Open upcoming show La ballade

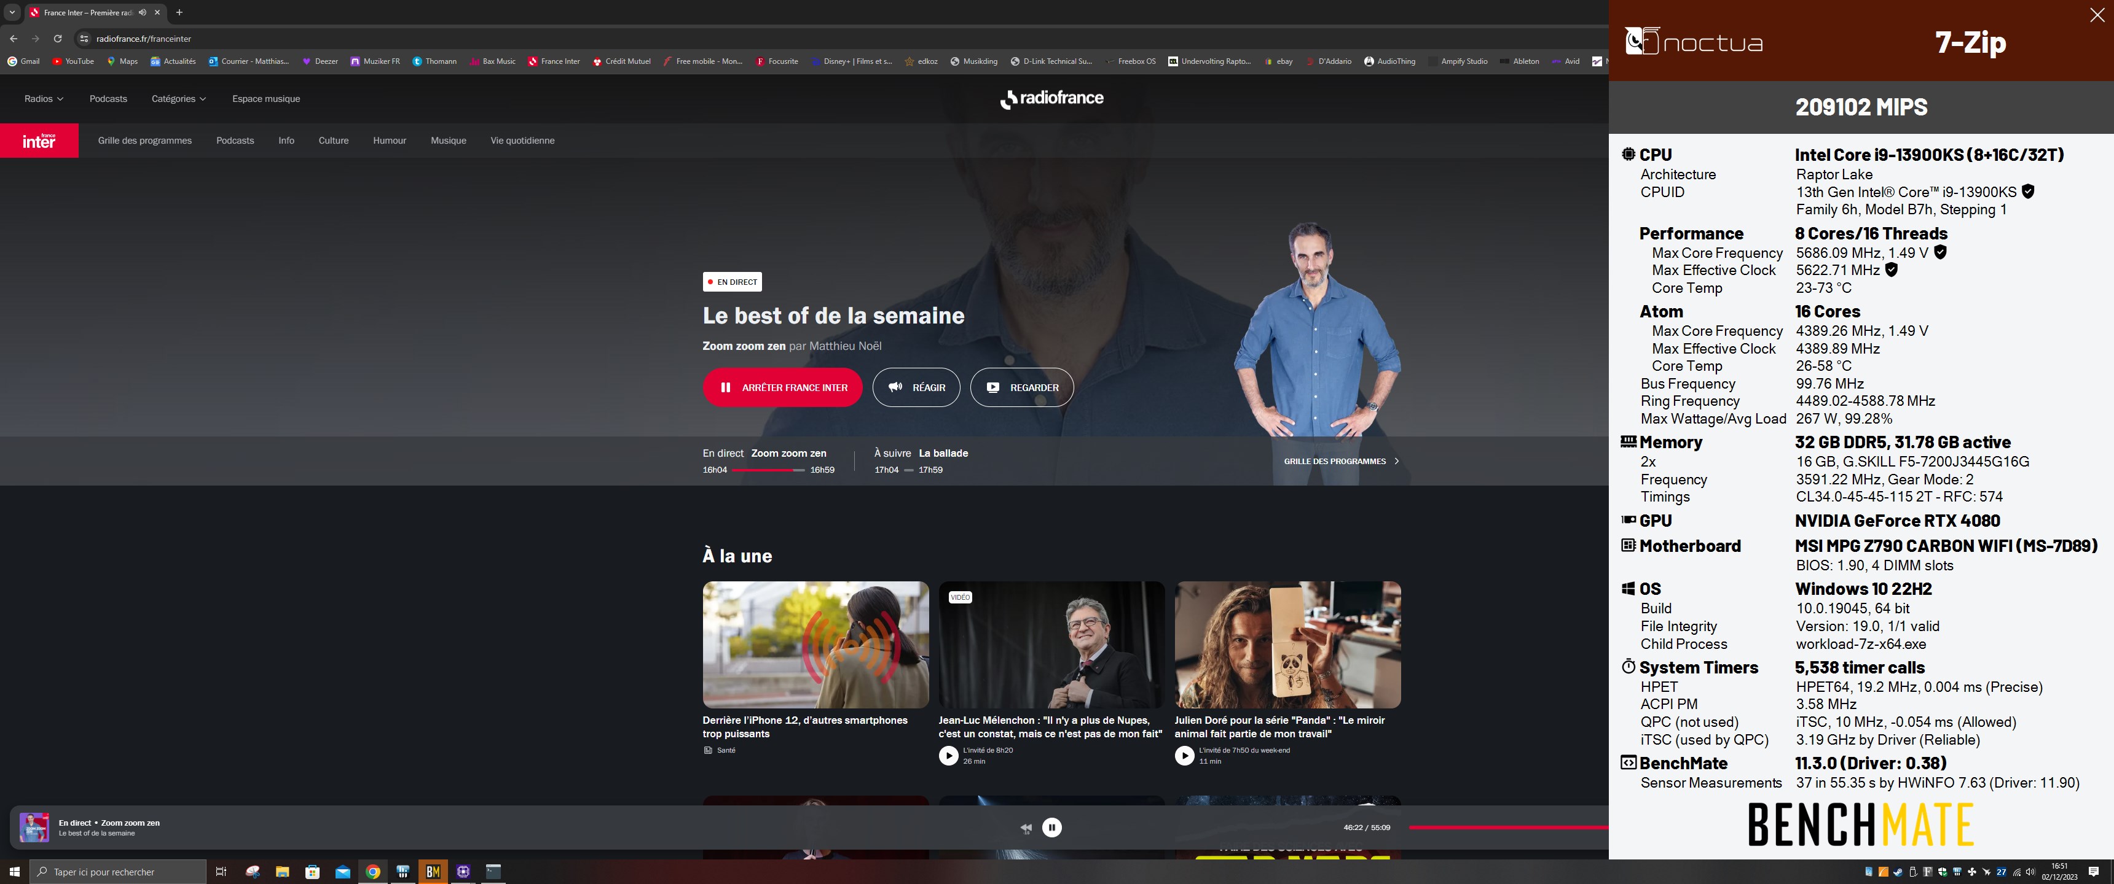click(943, 452)
